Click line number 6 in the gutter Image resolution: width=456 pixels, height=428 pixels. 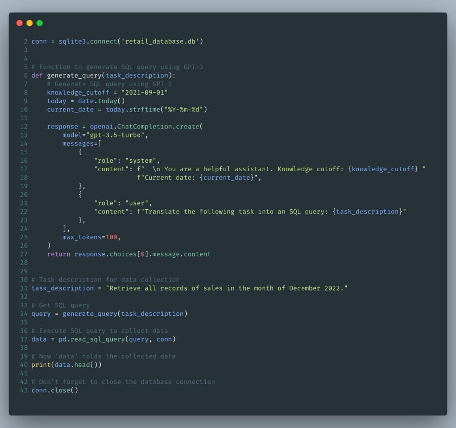26,75
